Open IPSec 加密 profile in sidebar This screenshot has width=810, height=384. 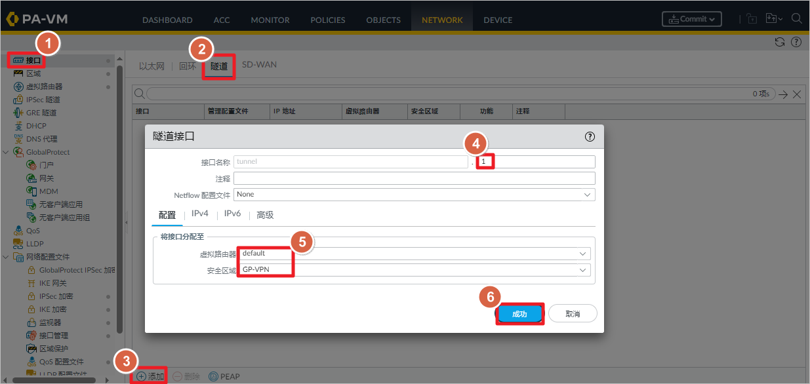[56, 296]
